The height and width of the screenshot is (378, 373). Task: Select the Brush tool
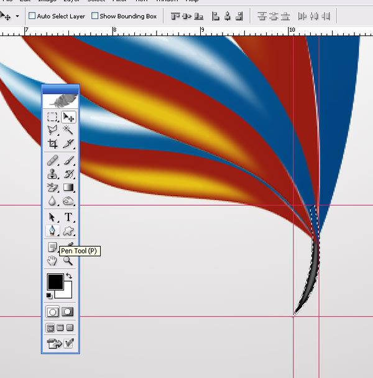pyautogui.click(x=68, y=161)
